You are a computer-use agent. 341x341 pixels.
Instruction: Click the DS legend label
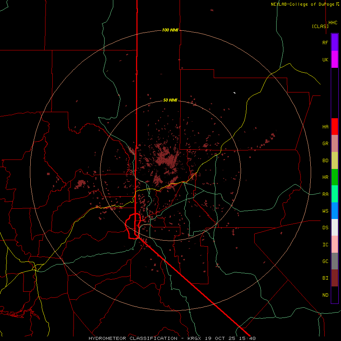tap(325, 228)
